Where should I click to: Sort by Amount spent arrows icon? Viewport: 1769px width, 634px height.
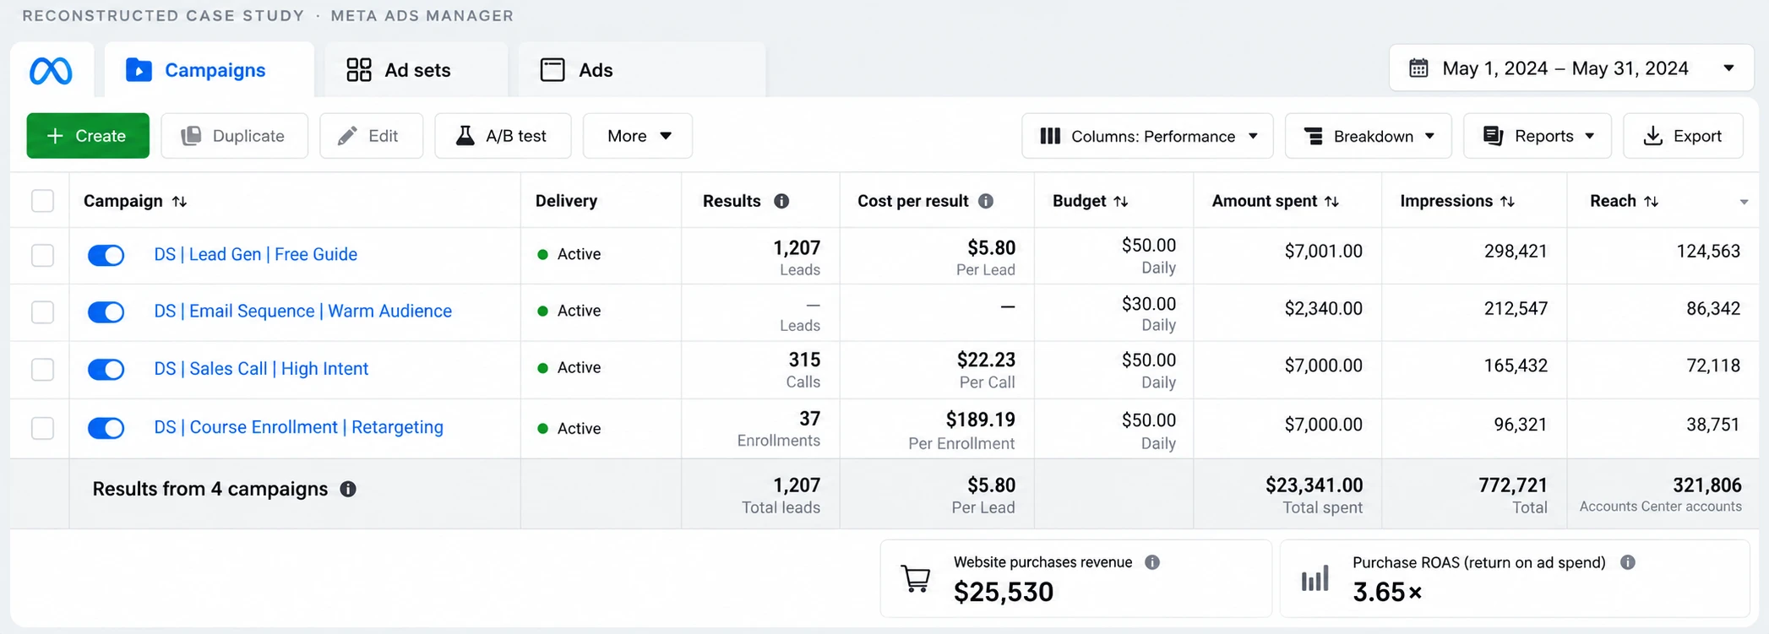click(1331, 201)
